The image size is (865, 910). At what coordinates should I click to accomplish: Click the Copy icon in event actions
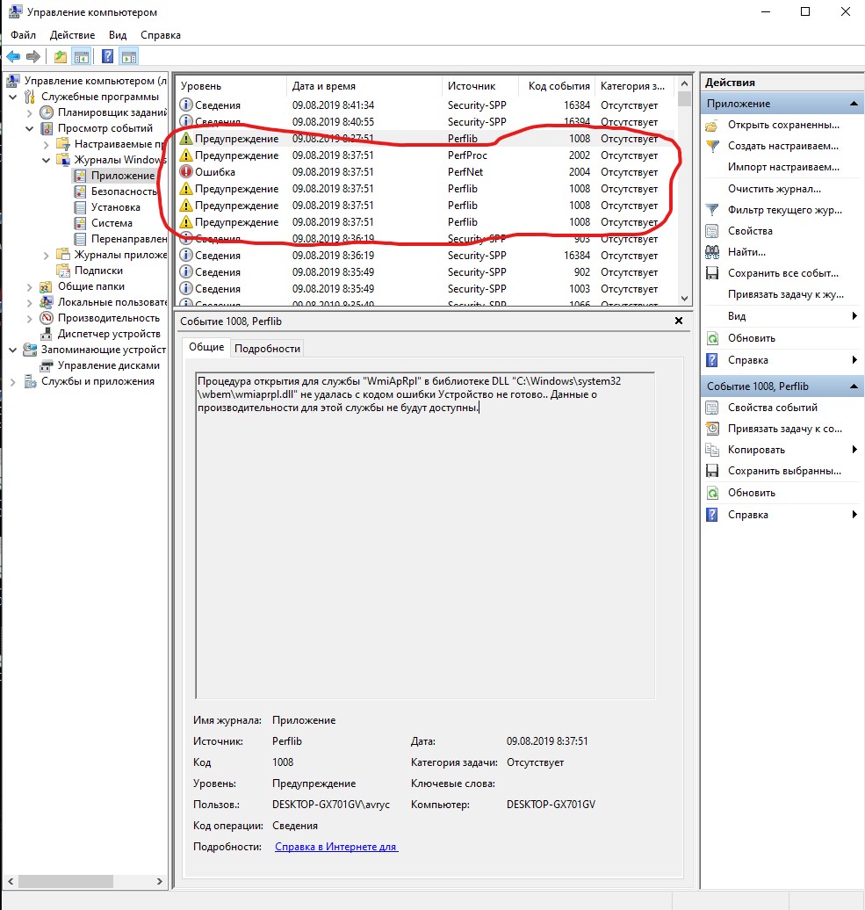pyautogui.click(x=712, y=450)
